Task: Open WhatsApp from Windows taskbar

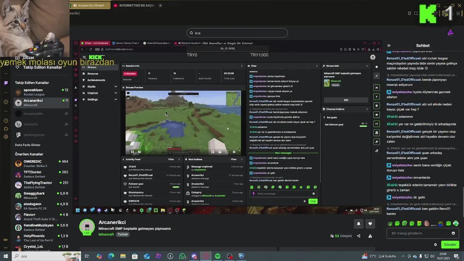Action: [x=182, y=256]
